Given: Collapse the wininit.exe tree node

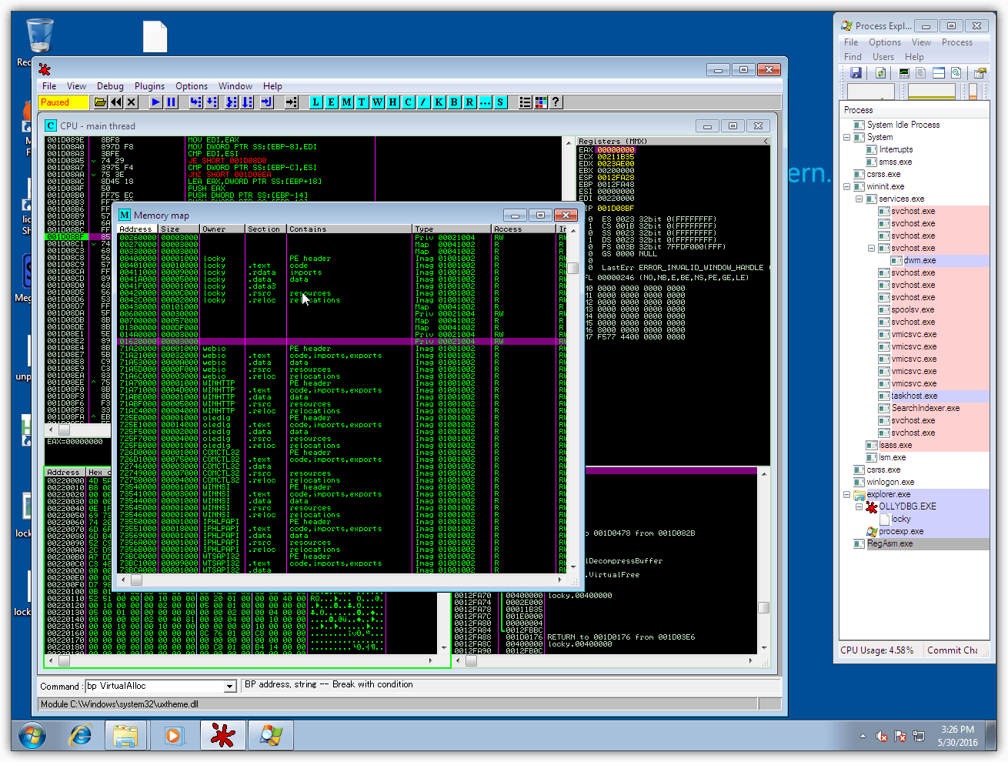Looking at the screenshot, I should point(847,186).
